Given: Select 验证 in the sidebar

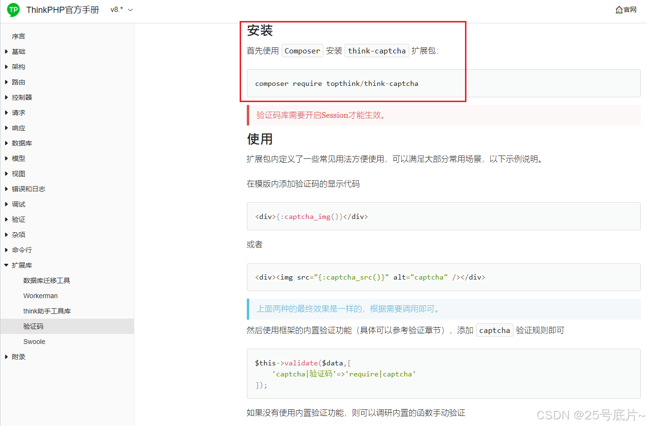Looking at the screenshot, I should [19, 219].
